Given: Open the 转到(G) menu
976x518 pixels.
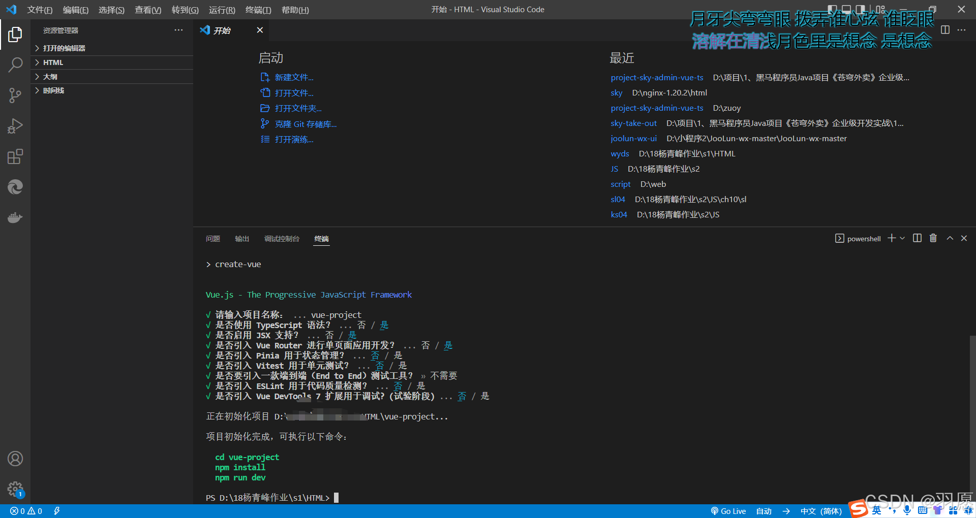Looking at the screenshot, I should click(x=185, y=10).
